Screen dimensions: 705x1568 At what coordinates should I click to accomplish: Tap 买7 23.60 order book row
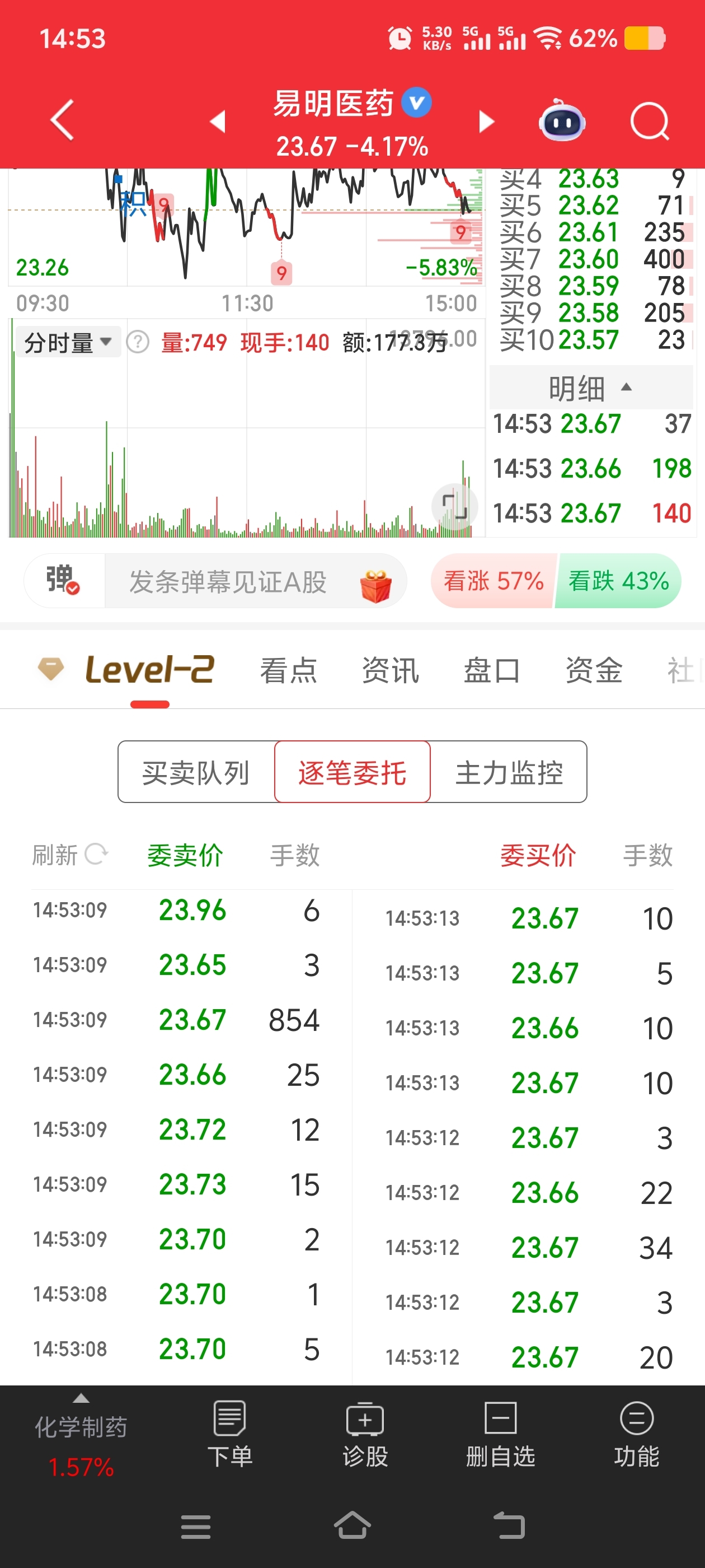point(595,259)
